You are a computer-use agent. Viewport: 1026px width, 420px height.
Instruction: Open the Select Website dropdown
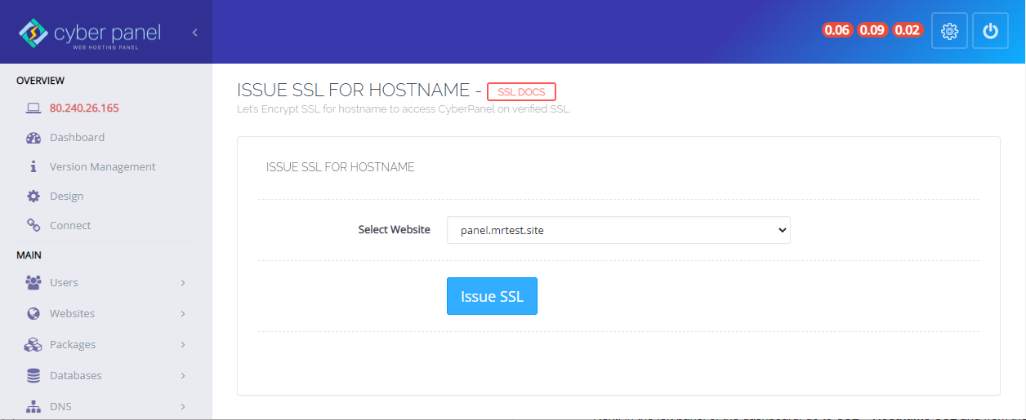coord(618,230)
